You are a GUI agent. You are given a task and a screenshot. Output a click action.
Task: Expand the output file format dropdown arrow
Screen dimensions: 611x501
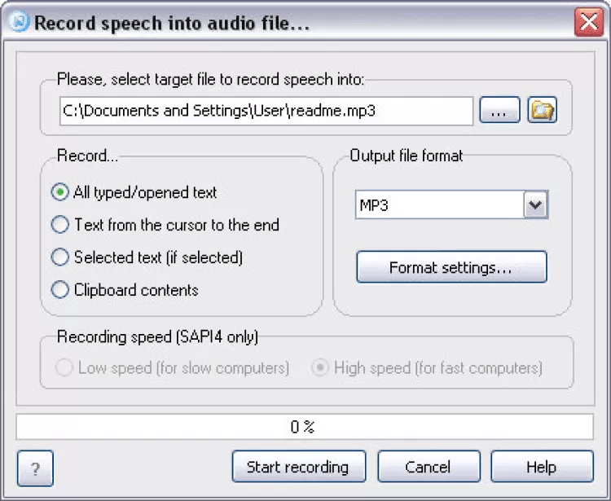click(535, 205)
